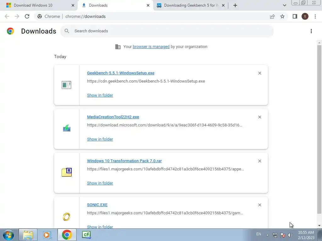Screen dimensions: 322x241
Task: Open Geekbench-5.5.1-WindowsSetup.exe file link
Action: pyautogui.click(x=120, y=73)
